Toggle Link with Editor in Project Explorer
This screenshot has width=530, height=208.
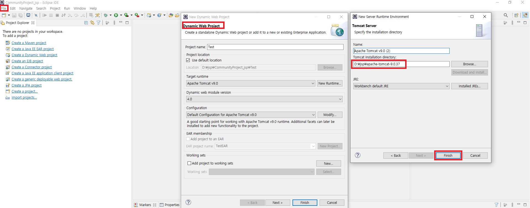click(92, 23)
